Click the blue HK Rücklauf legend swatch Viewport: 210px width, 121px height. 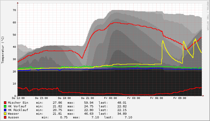point(5,110)
